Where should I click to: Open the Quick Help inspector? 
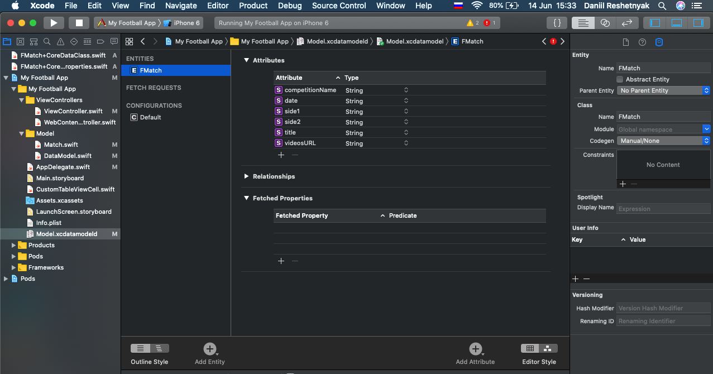[642, 42]
